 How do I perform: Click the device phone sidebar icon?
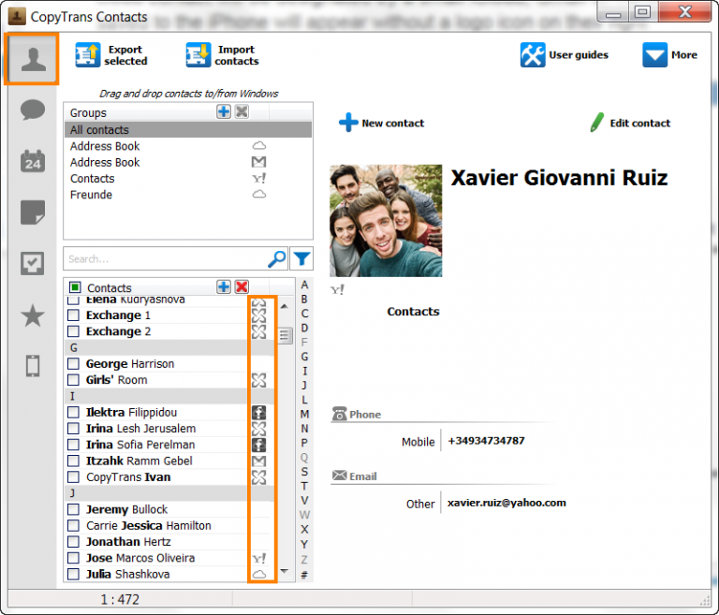(33, 366)
